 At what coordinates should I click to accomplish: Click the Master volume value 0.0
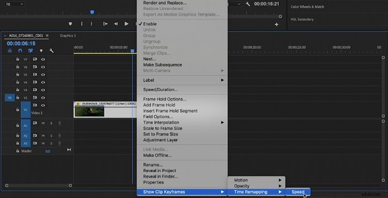pos(48,151)
